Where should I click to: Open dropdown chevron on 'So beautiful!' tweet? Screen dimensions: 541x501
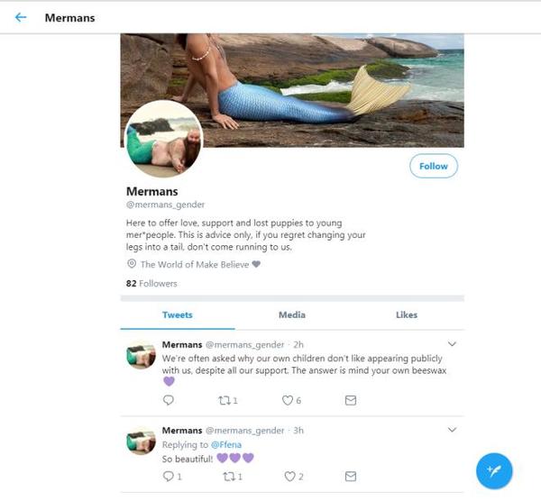[x=453, y=431]
